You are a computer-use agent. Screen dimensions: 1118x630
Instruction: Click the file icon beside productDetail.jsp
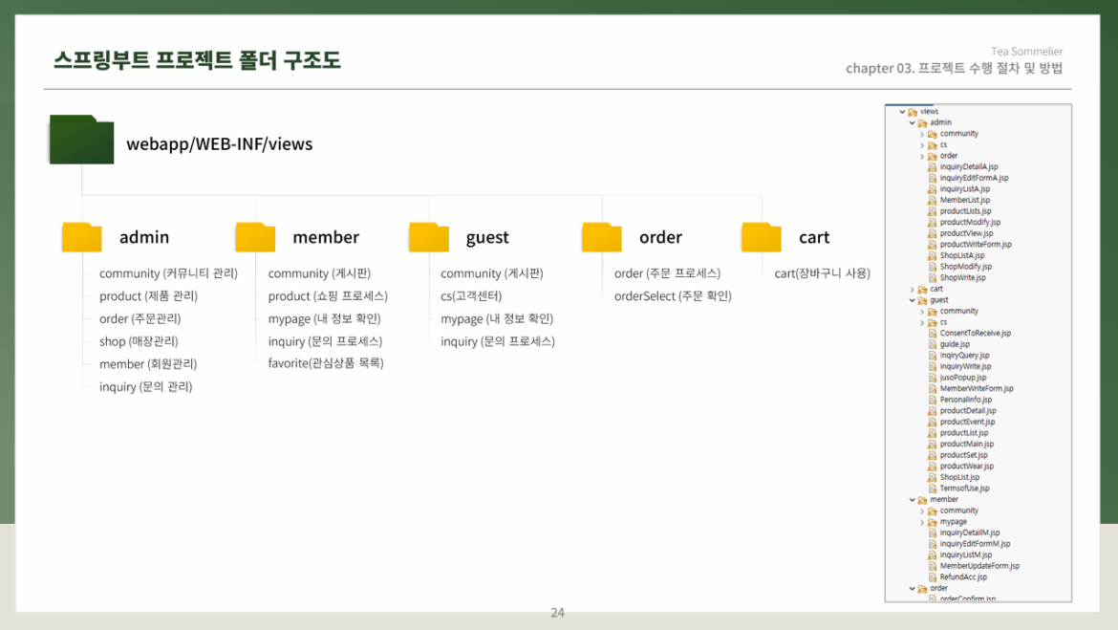click(x=932, y=411)
